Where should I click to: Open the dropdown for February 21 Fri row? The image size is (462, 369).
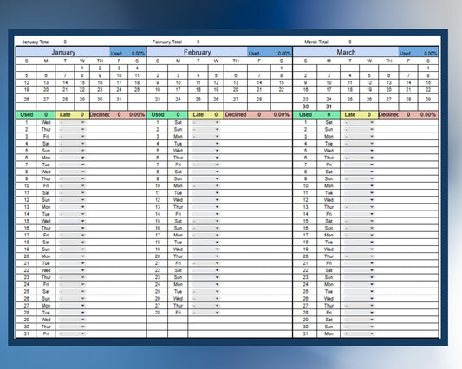(x=205, y=263)
